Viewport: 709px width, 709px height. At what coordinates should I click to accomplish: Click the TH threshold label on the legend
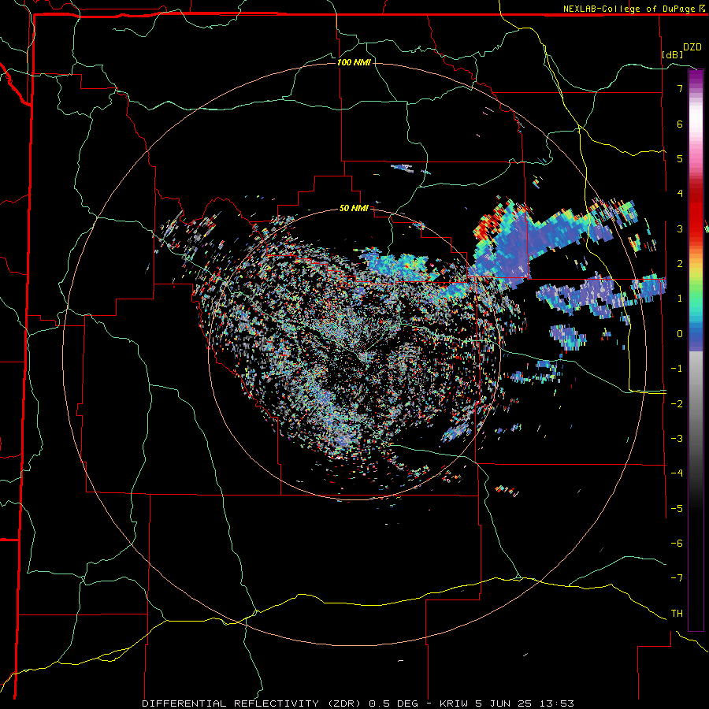pyautogui.click(x=677, y=614)
